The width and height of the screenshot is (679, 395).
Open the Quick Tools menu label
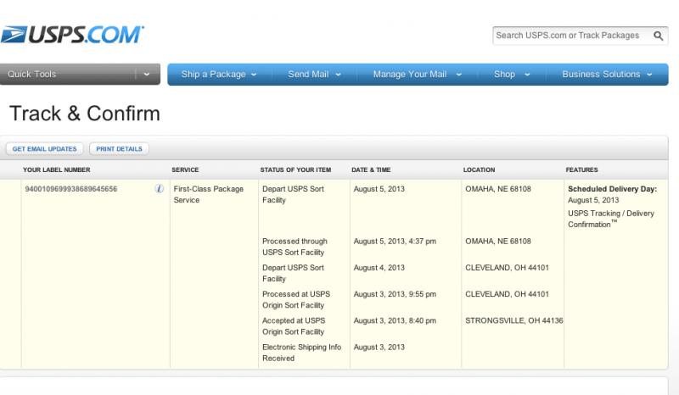tap(31, 75)
